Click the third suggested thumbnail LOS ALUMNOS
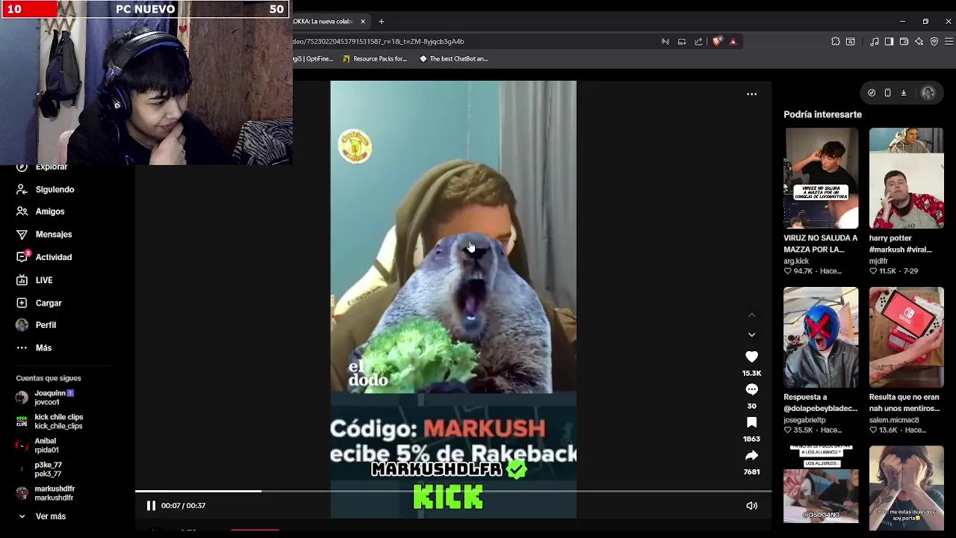The width and height of the screenshot is (956, 538). click(x=821, y=483)
